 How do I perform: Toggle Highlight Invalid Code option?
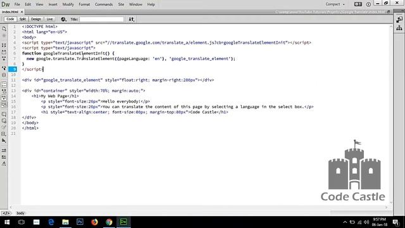4,91
